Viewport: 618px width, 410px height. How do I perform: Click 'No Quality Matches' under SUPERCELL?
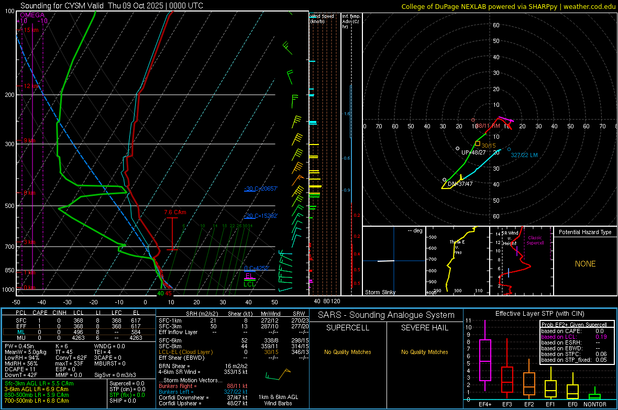pyautogui.click(x=348, y=352)
